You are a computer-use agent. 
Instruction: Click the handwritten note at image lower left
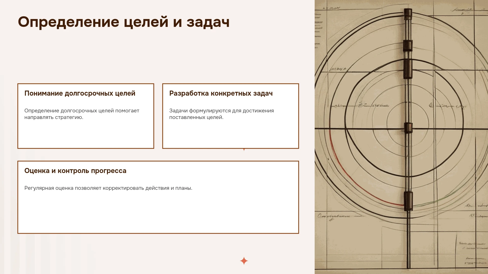(334, 216)
